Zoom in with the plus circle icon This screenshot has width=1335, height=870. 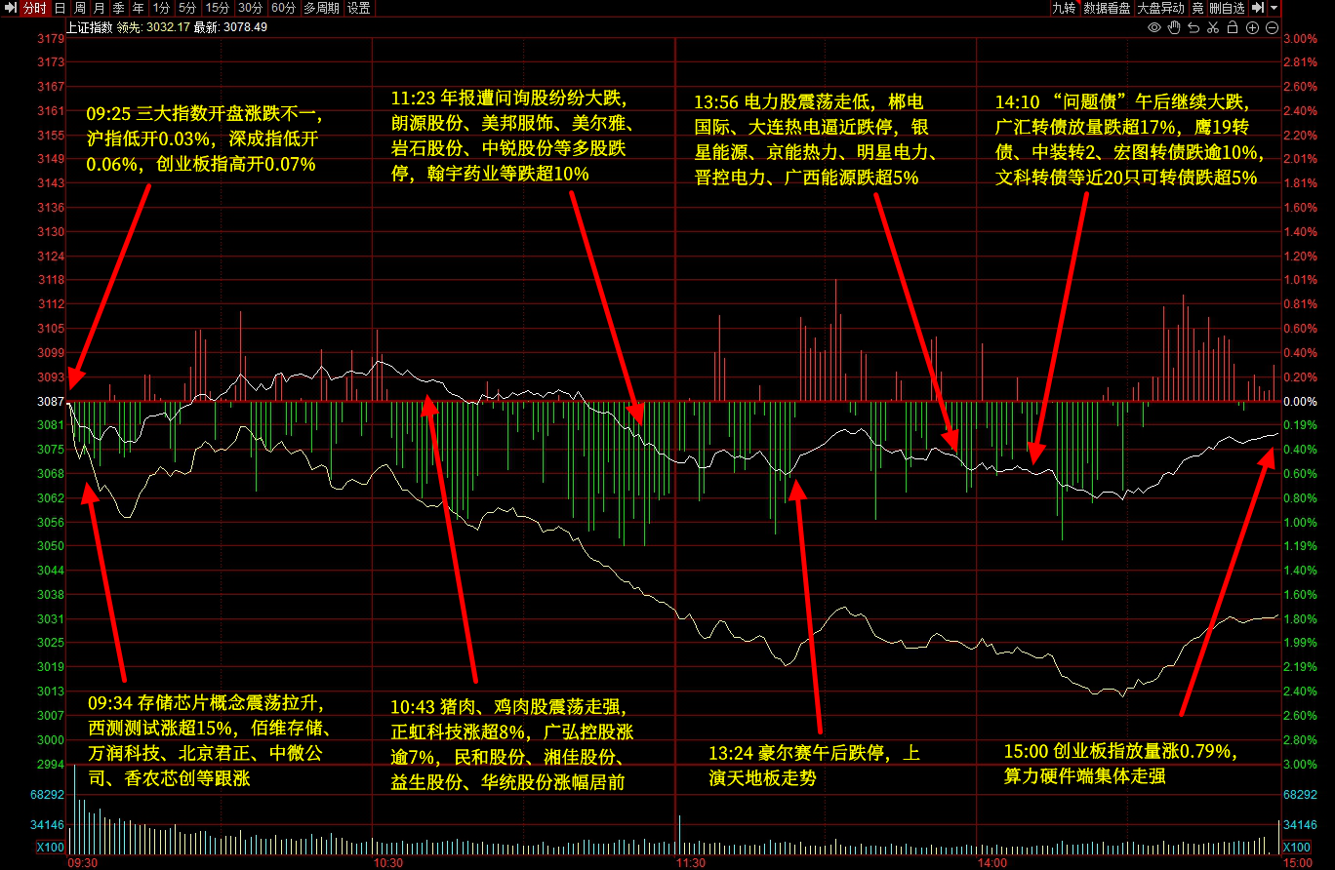point(1252,27)
